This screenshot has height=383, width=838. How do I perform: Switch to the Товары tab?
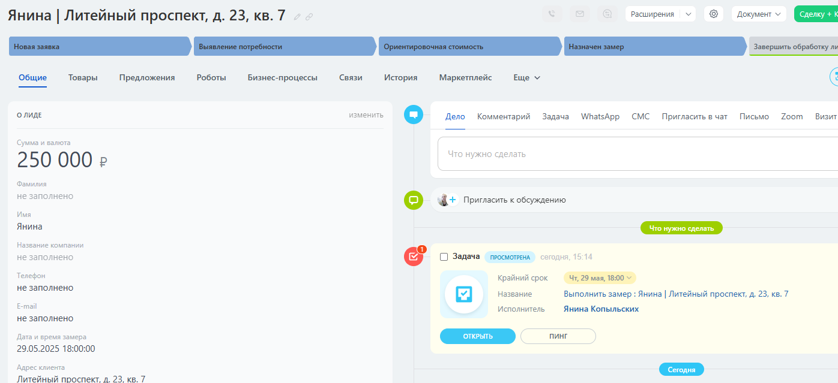point(83,77)
